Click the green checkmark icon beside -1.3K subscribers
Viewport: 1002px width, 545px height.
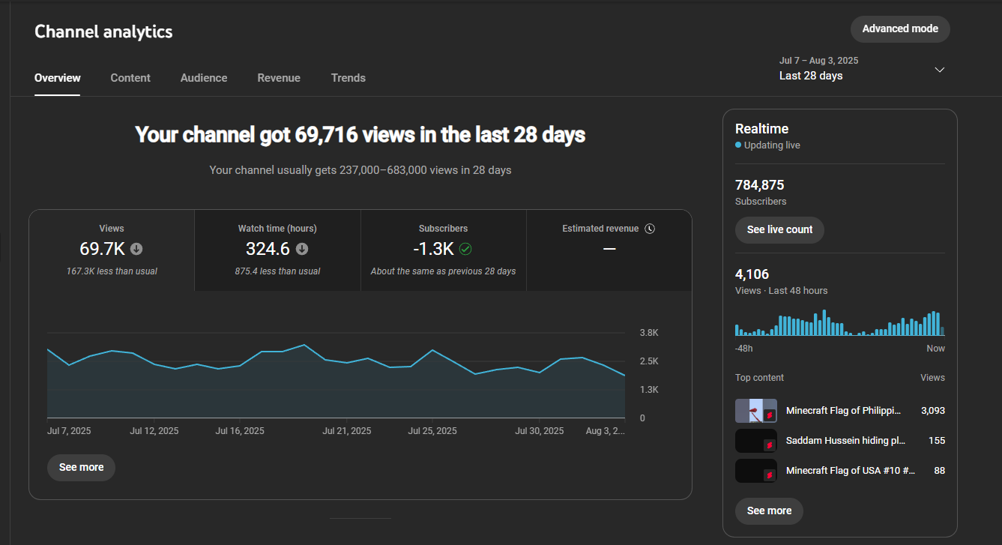(x=465, y=249)
